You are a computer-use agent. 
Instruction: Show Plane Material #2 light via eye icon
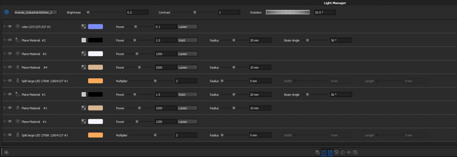pos(10,40)
